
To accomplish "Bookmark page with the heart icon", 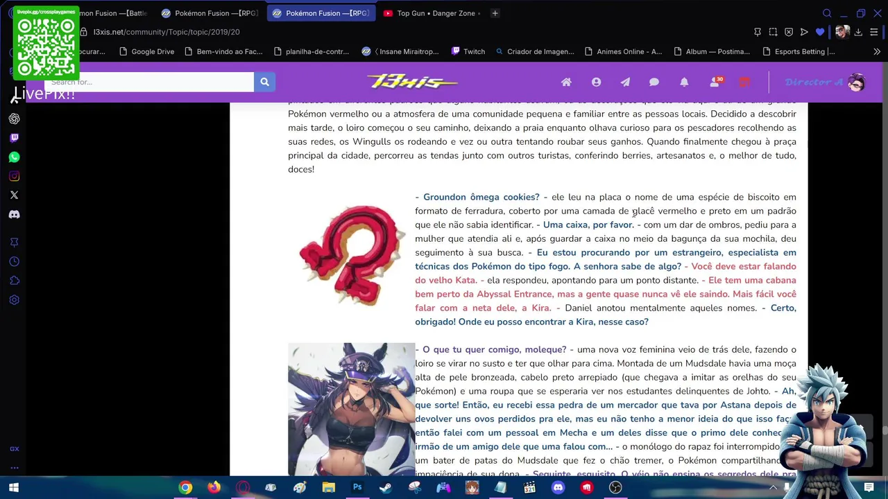I will pyautogui.click(x=820, y=32).
